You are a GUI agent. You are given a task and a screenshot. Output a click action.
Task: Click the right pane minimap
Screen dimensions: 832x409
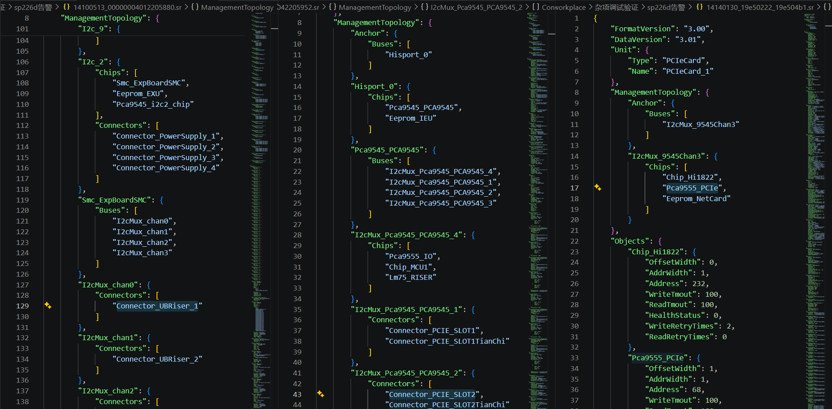[x=816, y=210]
